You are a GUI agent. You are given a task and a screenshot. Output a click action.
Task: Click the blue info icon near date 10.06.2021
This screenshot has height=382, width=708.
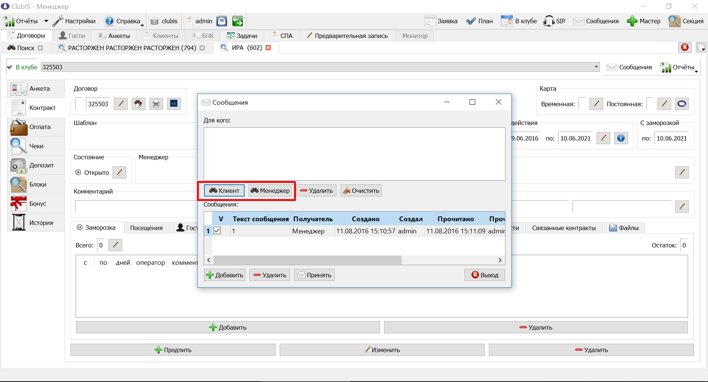click(x=621, y=138)
